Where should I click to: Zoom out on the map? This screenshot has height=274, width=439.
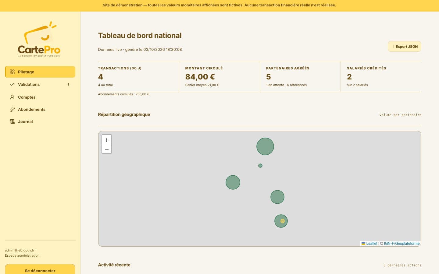pyautogui.click(x=107, y=149)
